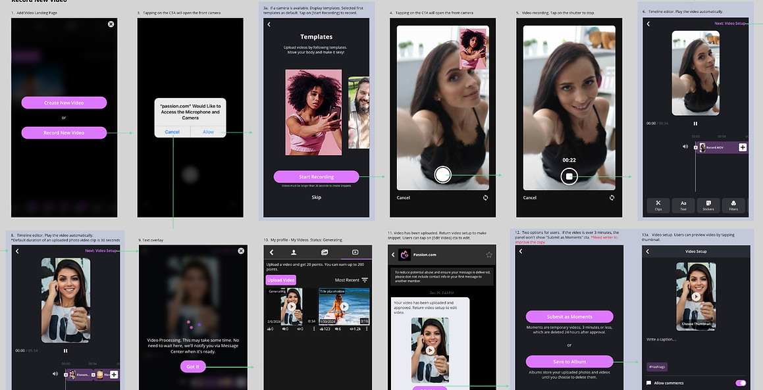The width and height of the screenshot is (763, 390).
Task: Tap Choose Thumbnail on the preview
Action: click(696, 324)
